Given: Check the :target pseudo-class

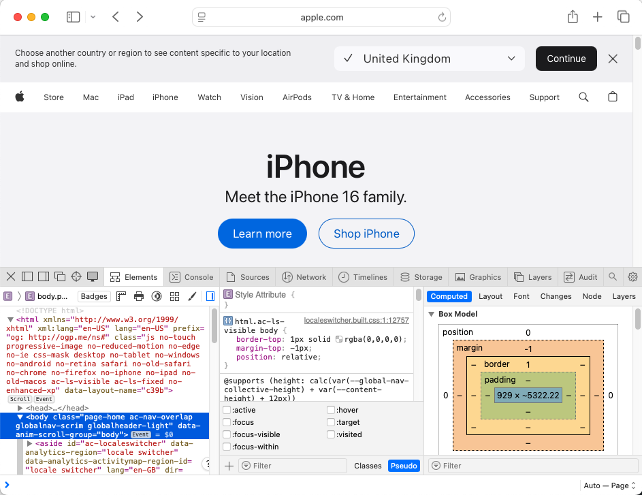Looking at the screenshot, I should point(331,422).
